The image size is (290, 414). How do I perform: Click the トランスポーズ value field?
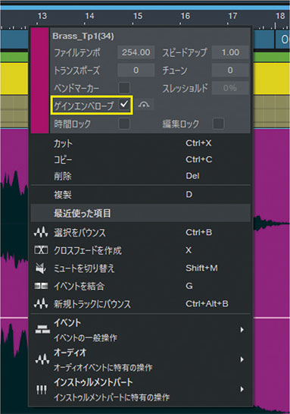[x=136, y=70]
